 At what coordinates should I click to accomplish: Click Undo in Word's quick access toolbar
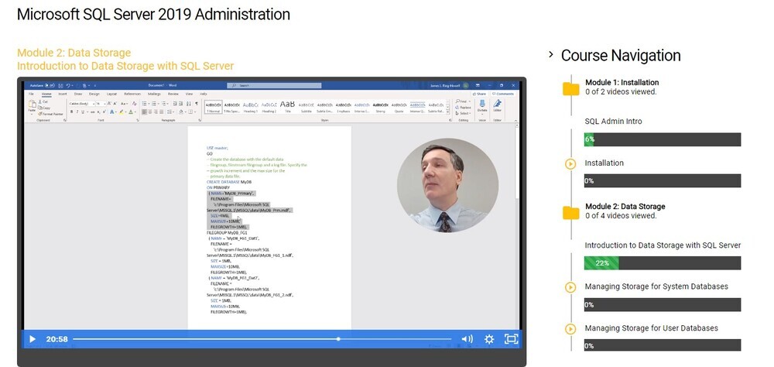68,85
